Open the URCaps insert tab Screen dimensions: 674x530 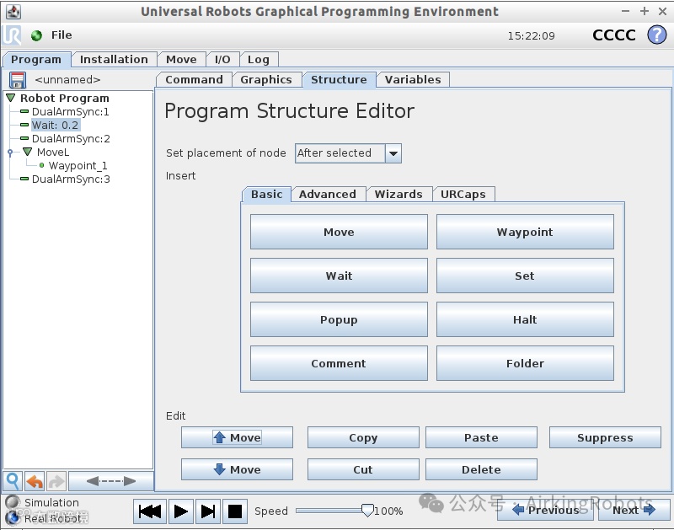(x=463, y=194)
